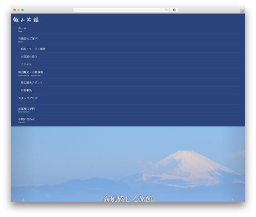Open a new tab with the plus button
The image size is (256, 217).
(x=243, y=11)
